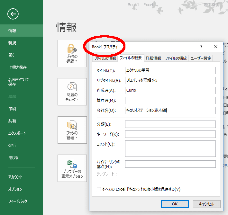Open the ユーザー設定 tab

tap(201, 58)
